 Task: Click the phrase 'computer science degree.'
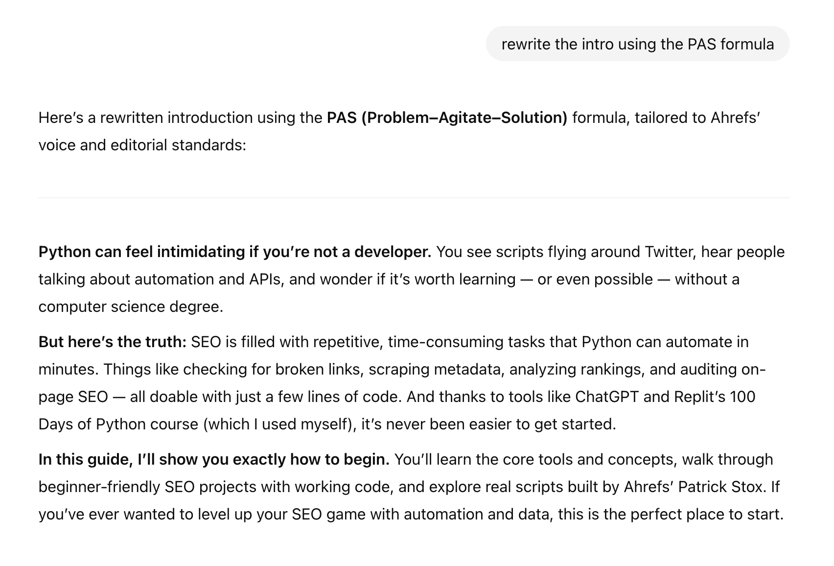[131, 307]
